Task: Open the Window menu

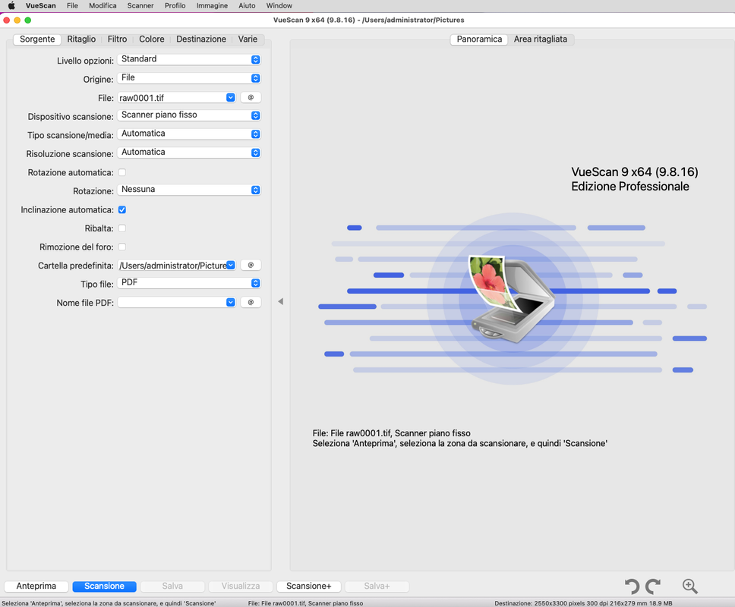Action: coord(279,5)
